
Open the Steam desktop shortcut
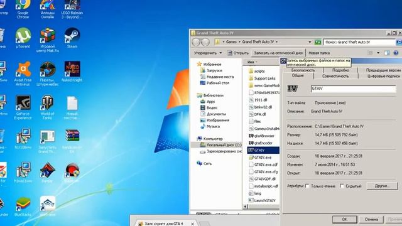coord(72,38)
